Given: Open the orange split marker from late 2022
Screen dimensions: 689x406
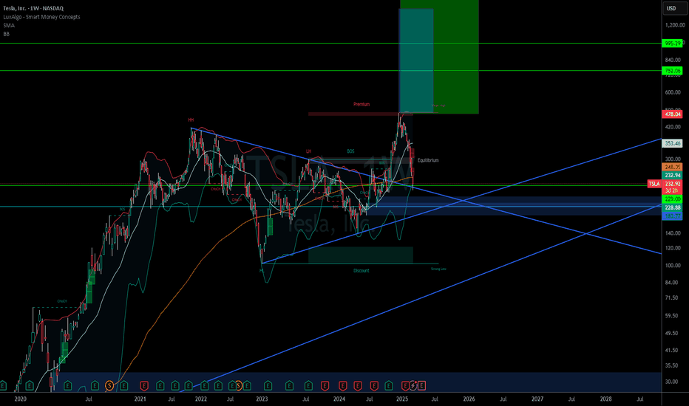Looking at the screenshot, I should click(238, 386).
